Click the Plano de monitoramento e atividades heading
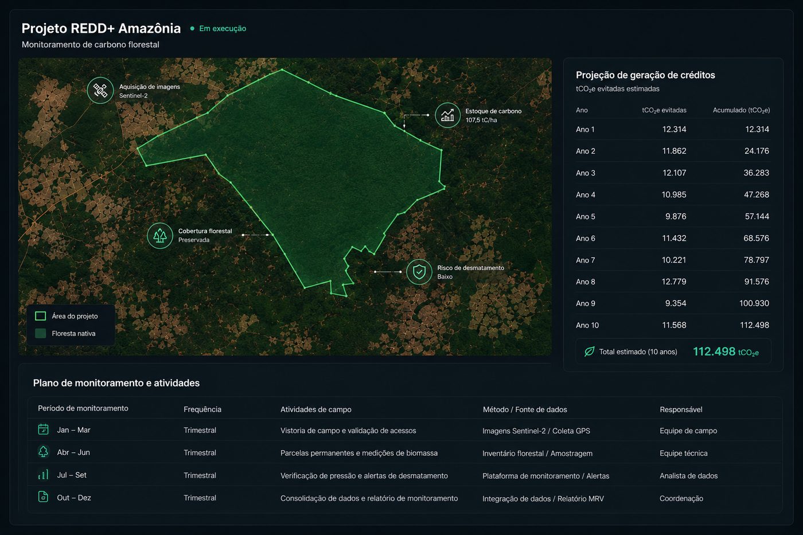Image resolution: width=803 pixels, height=535 pixels. [x=116, y=382]
